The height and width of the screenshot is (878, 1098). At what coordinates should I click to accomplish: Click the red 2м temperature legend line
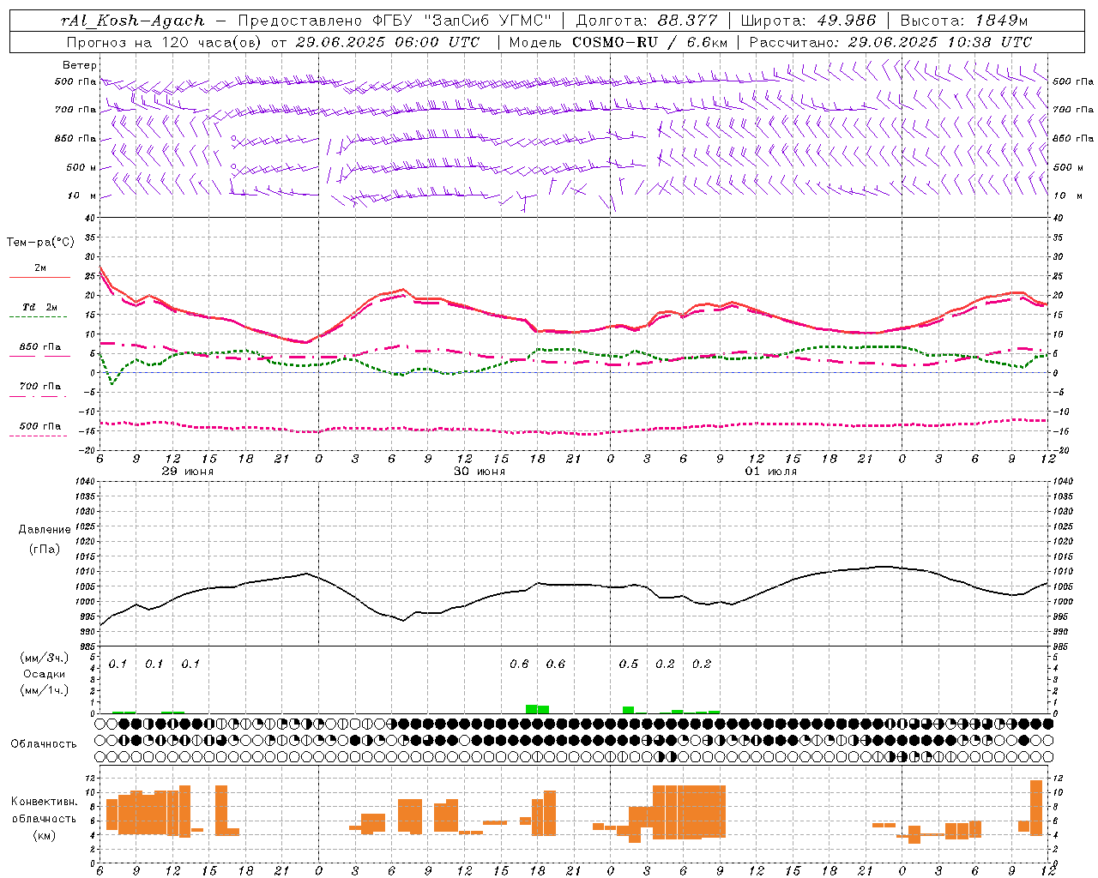[39, 278]
